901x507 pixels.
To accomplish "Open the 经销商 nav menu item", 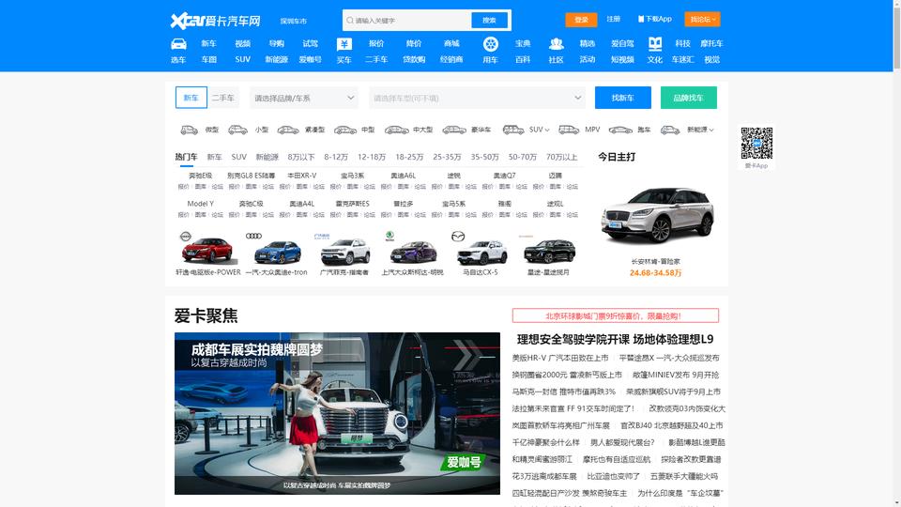I will (x=451, y=59).
